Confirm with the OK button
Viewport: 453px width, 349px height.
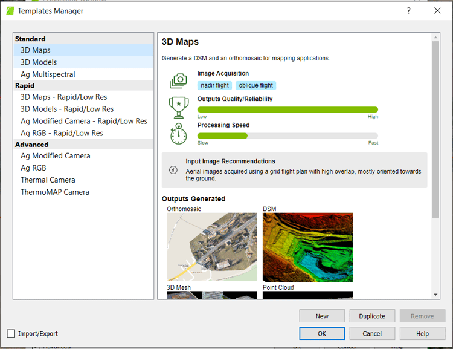click(x=322, y=333)
